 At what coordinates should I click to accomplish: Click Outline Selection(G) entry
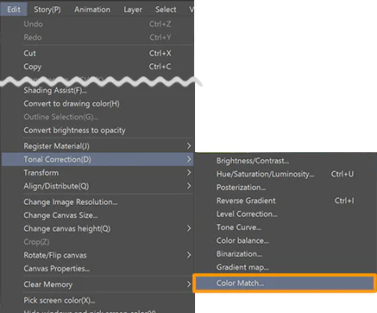pyautogui.click(x=97, y=117)
